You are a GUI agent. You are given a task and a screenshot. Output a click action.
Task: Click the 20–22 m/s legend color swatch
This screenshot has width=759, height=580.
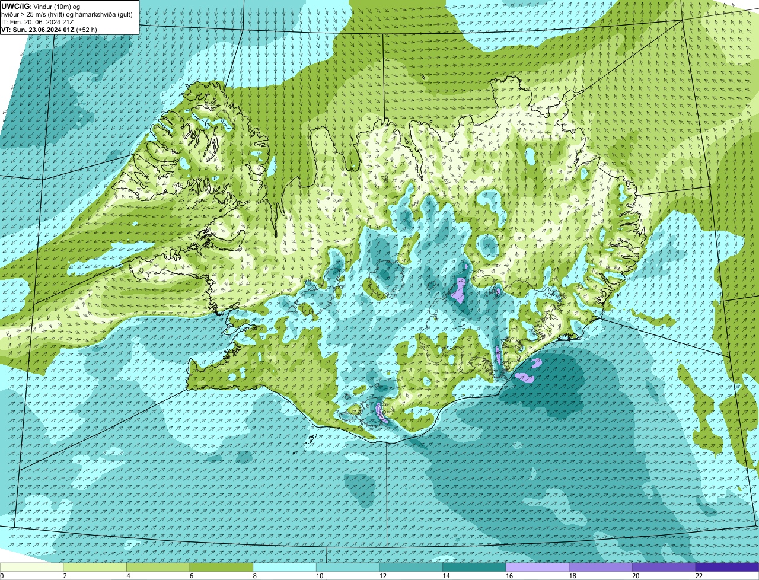point(664,567)
